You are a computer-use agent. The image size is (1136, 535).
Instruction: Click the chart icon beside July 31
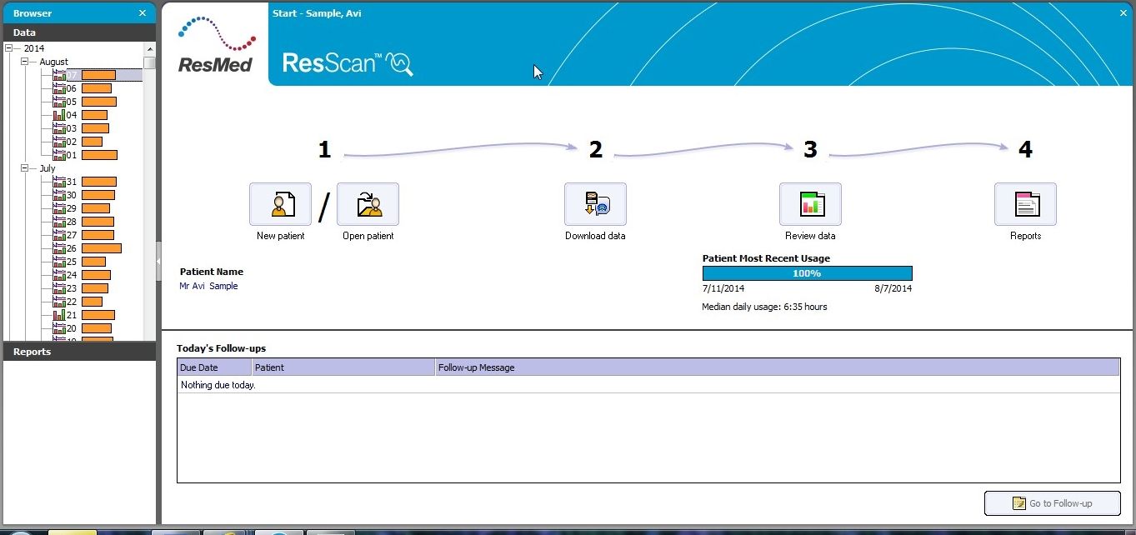click(59, 182)
